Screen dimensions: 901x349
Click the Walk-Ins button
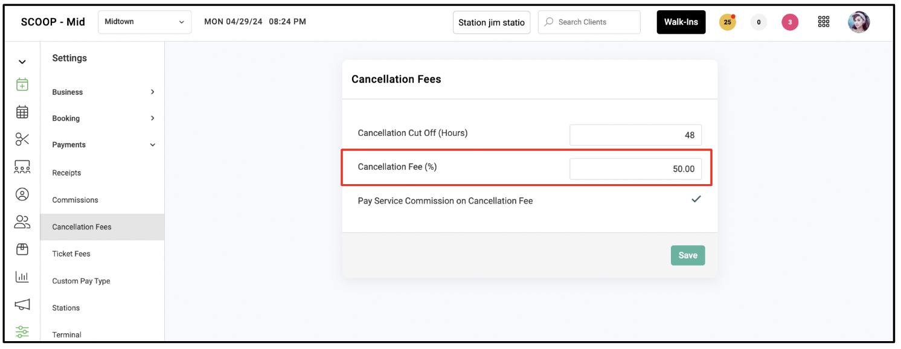[x=681, y=22]
